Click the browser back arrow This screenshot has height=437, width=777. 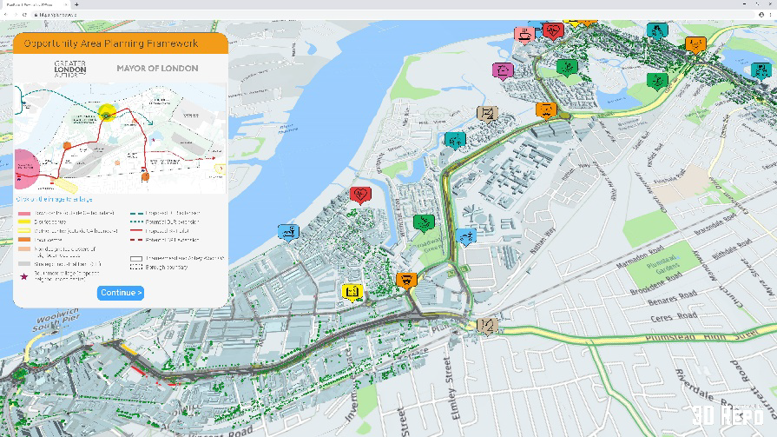point(7,15)
